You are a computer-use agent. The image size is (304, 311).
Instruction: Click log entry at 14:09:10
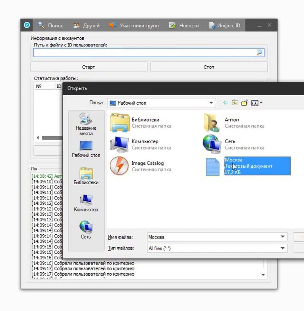pos(47,181)
